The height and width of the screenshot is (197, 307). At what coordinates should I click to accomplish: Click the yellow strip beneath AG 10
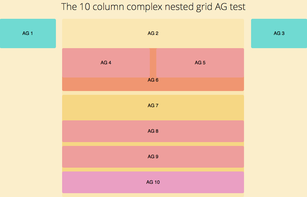coord(153,195)
